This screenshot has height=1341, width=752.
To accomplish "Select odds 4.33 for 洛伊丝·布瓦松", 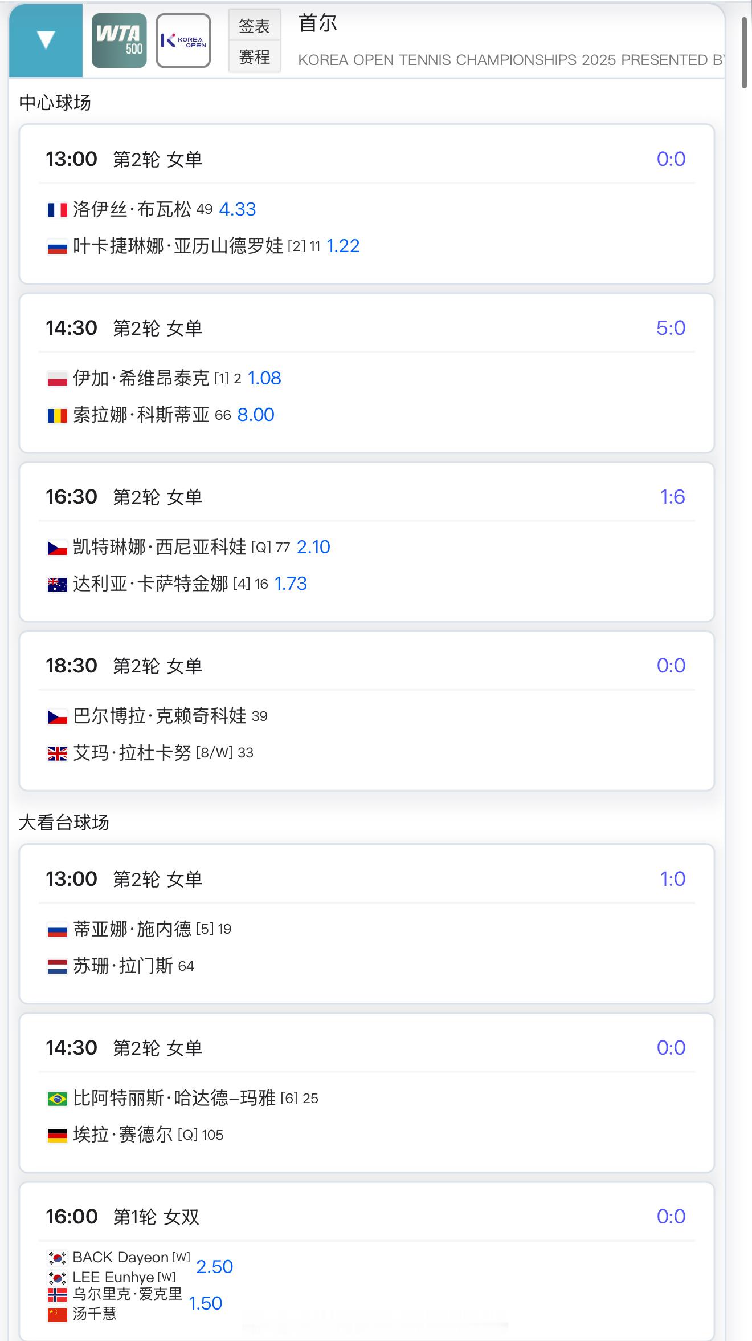I will (x=238, y=209).
